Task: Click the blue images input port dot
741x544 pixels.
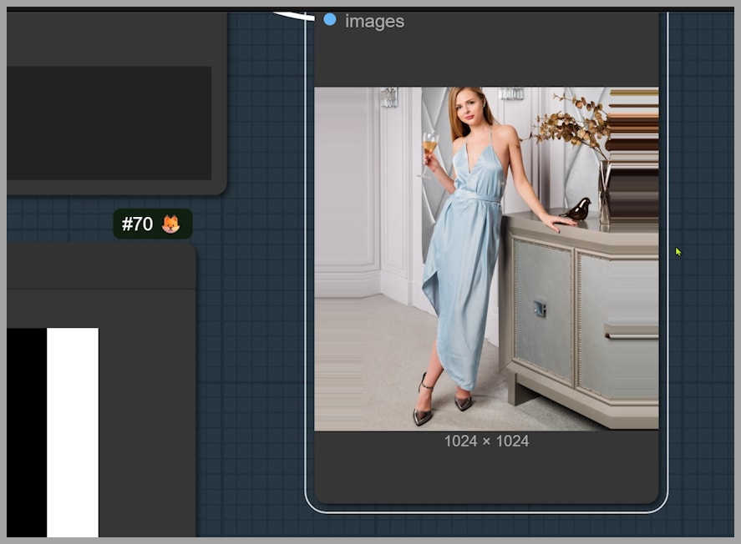Action: pos(330,19)
